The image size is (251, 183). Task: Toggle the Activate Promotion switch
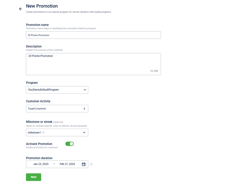click(x=69, y=144)
